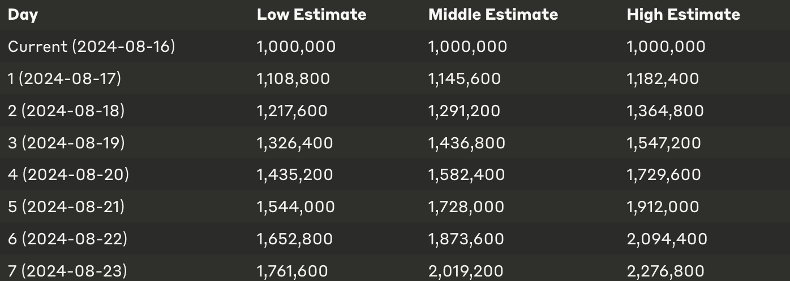Click the middle estimate value 1,728,000
This screenshot has width=790, height=281.
466,207
